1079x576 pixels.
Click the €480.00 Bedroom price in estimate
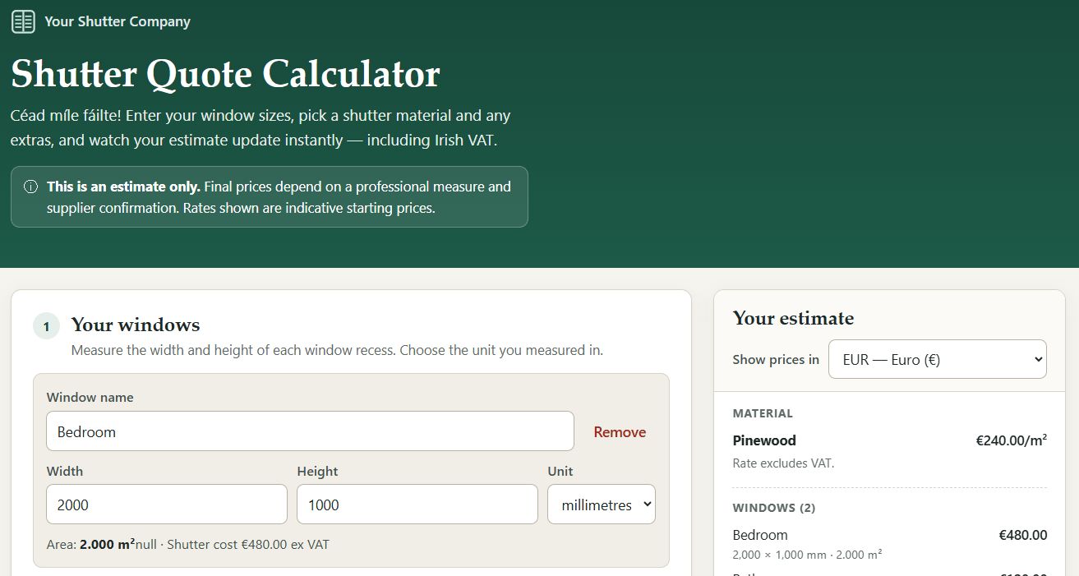[1023, 535]
